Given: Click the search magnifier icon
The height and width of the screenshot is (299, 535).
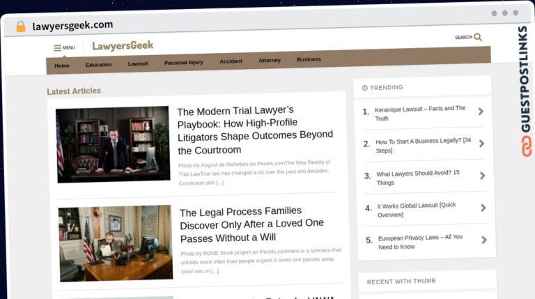Looking at the screenshot, I should pyautogui.click(x=478, y=37).
